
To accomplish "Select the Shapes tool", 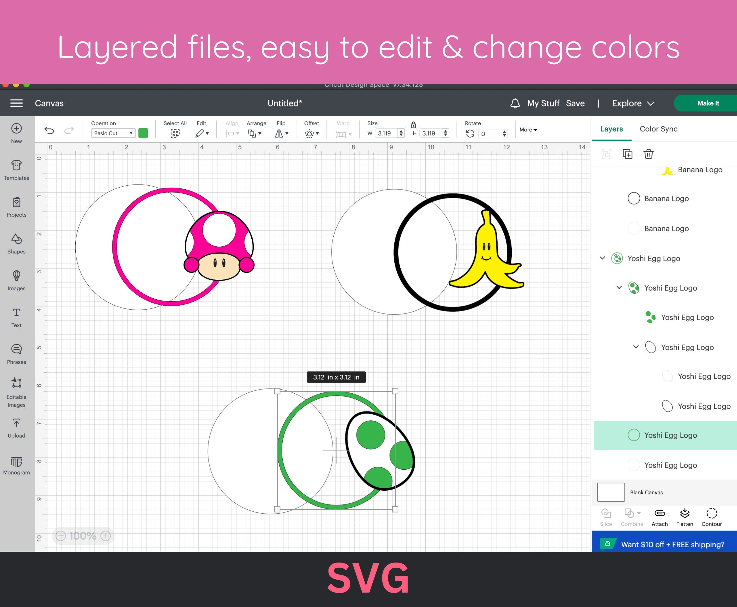I will pos(17,244).
